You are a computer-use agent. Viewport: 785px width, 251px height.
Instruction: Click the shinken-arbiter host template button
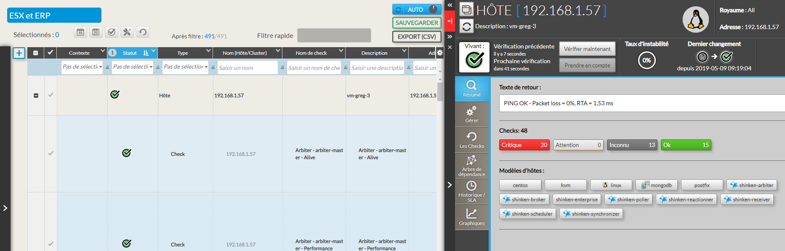pyautogui.click(x=752, y=185)
